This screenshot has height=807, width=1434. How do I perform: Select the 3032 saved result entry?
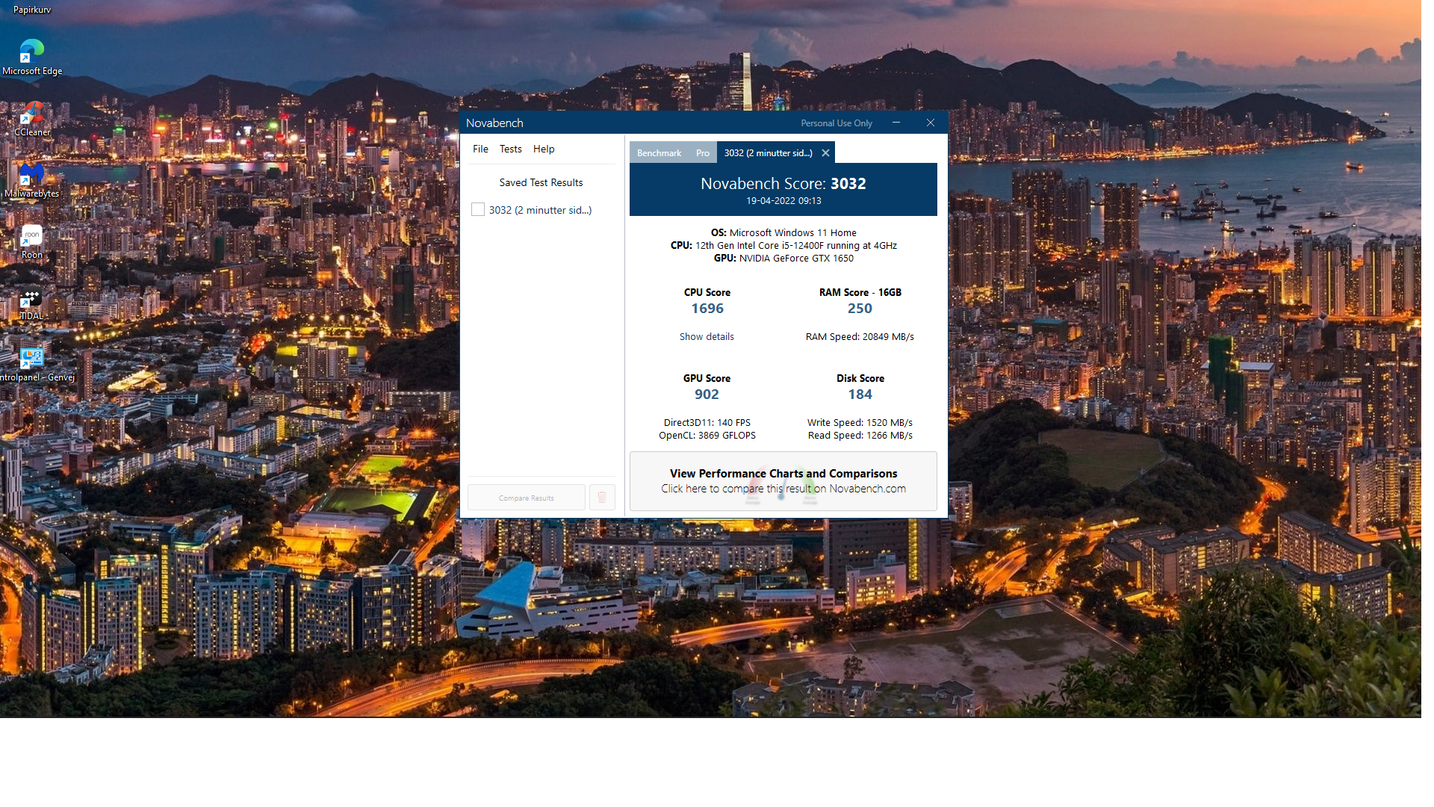point(540,211)
